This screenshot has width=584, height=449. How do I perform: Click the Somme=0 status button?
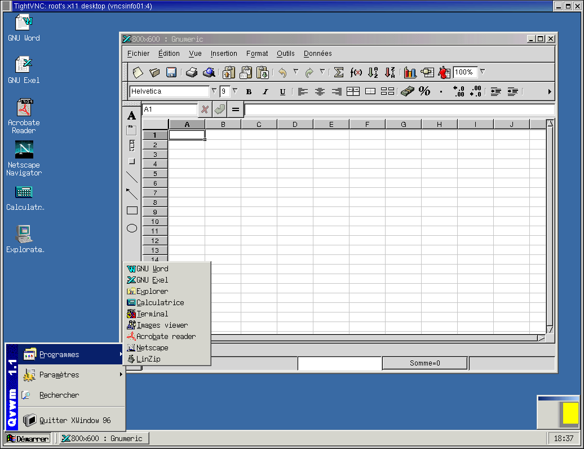[424, 363]
